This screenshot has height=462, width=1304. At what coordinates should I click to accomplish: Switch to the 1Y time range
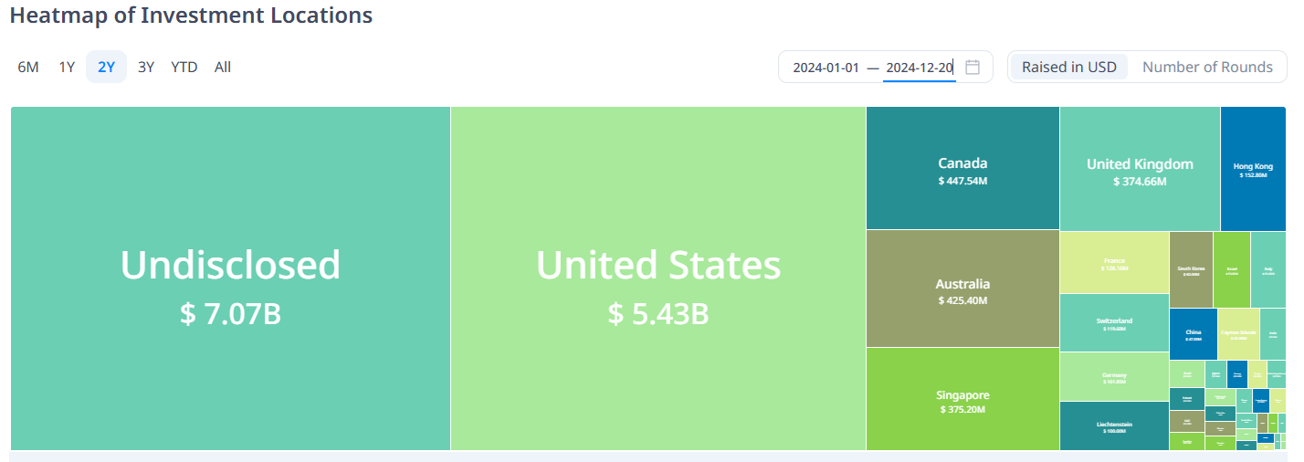coord(67,67)
